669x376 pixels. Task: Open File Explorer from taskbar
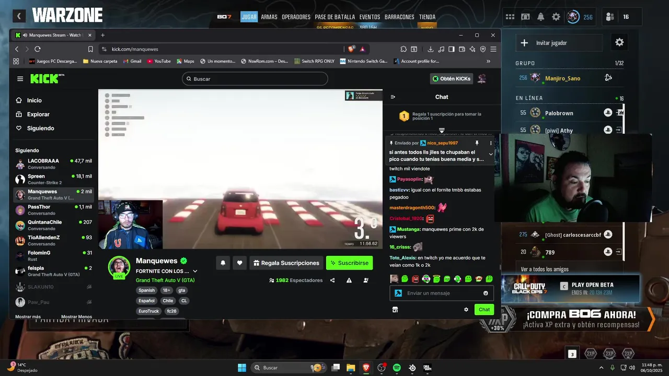[350, 368]
